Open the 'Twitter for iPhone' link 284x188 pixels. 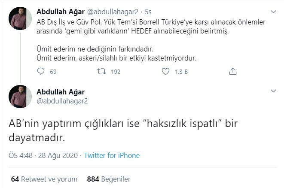click(x=112, y=155)
